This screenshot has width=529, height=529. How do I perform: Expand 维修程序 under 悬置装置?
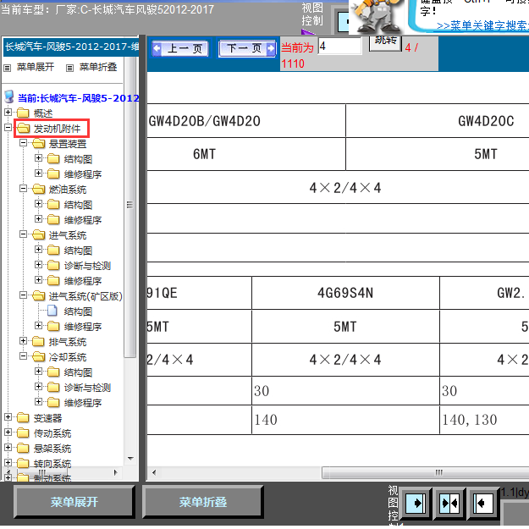point(38,173)
